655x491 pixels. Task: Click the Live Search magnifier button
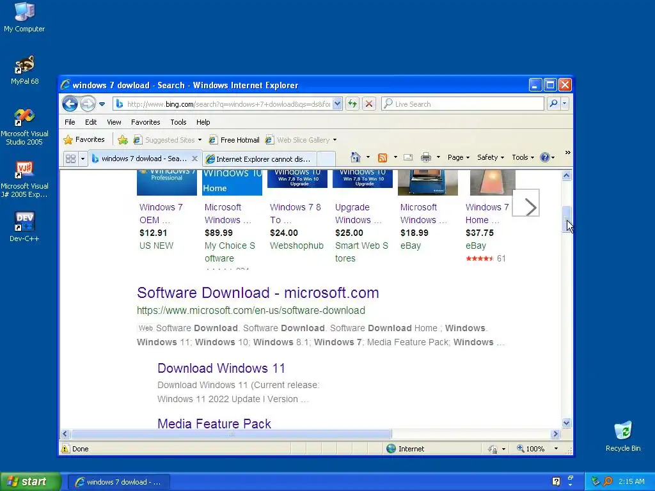pyautogui.click(x=553, y=104)
